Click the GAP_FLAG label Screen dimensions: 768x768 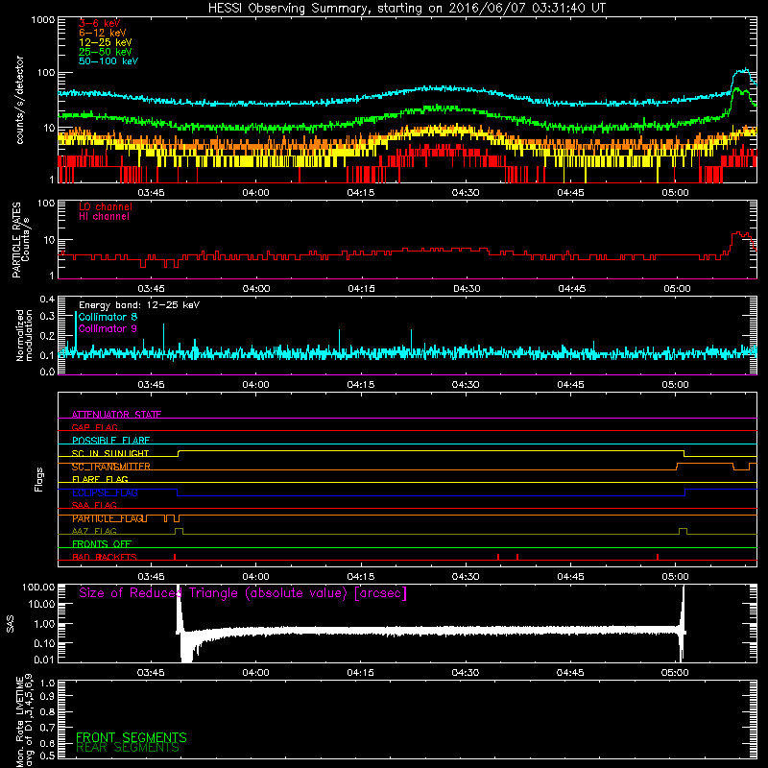(x=94, y=427)
